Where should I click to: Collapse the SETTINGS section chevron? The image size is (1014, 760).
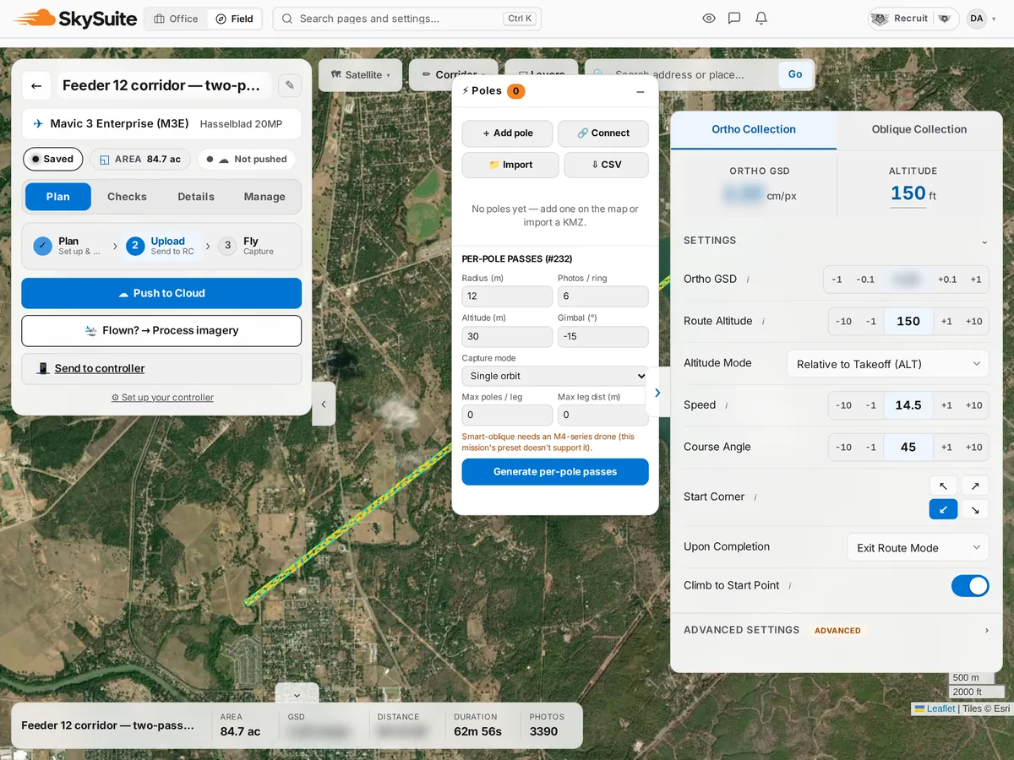984,242
